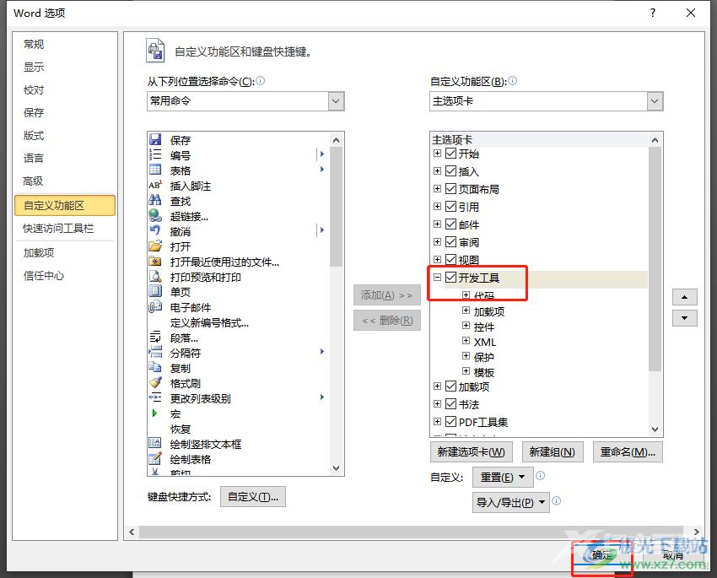Click the 表格 table icon
The height and width of the screenshot is (578, 717).
[x=155, y=170]
